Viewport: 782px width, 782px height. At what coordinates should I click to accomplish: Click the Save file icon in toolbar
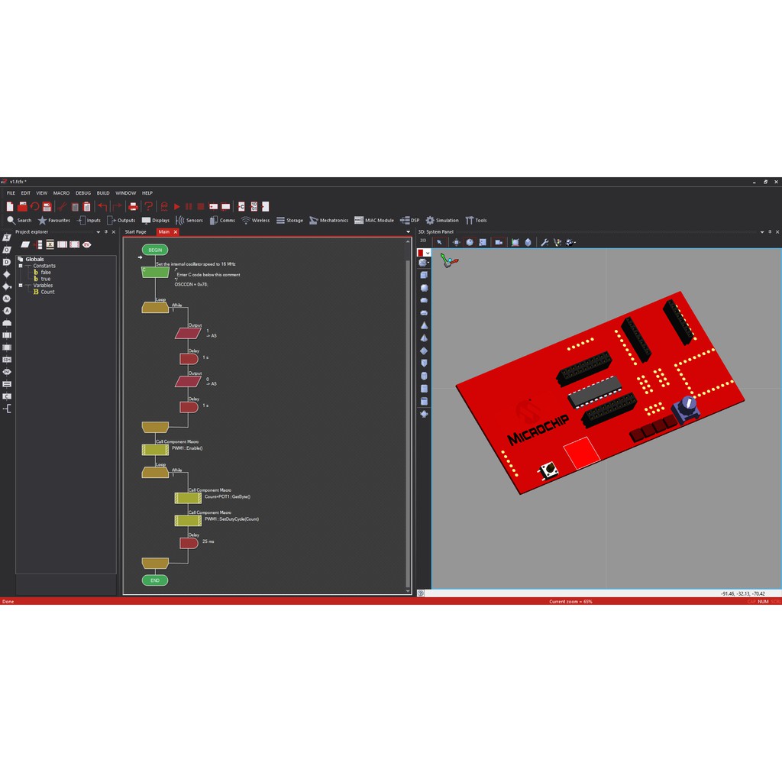(47, 206)
